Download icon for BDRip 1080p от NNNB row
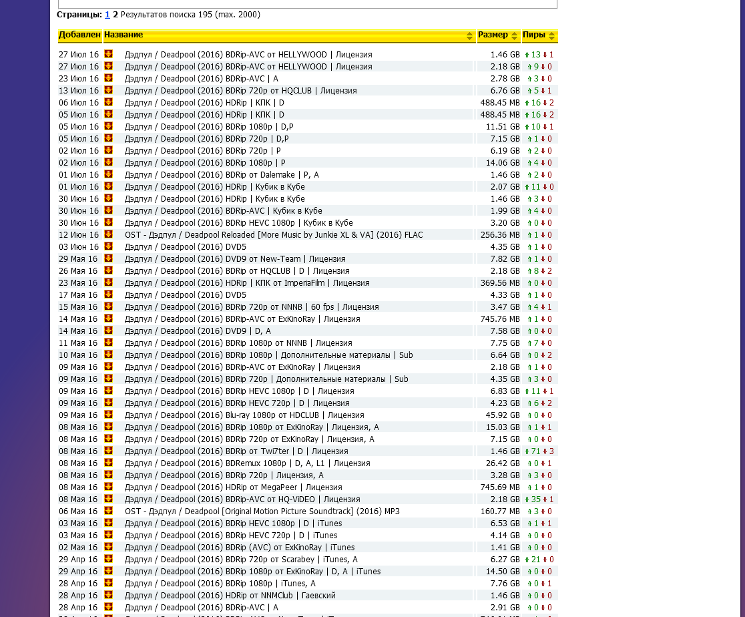 pos(108,343)
